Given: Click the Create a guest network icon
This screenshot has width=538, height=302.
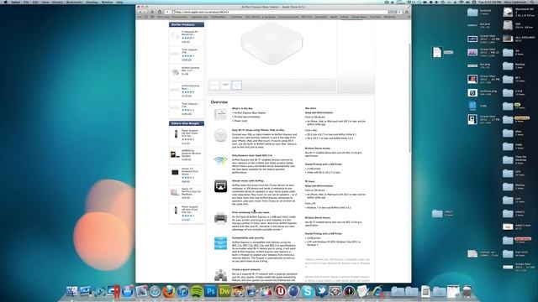Looking at the screenshot, I should tap(220, 274).
